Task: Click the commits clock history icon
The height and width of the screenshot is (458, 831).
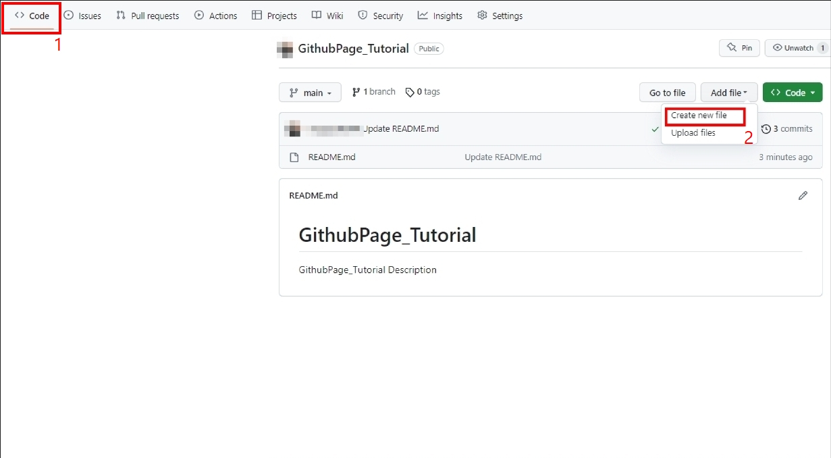Action: (766, 128)
